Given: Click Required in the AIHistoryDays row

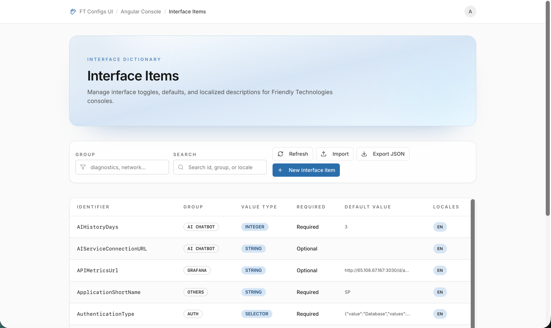Looking at the screenshot, I should coord(308,227).
